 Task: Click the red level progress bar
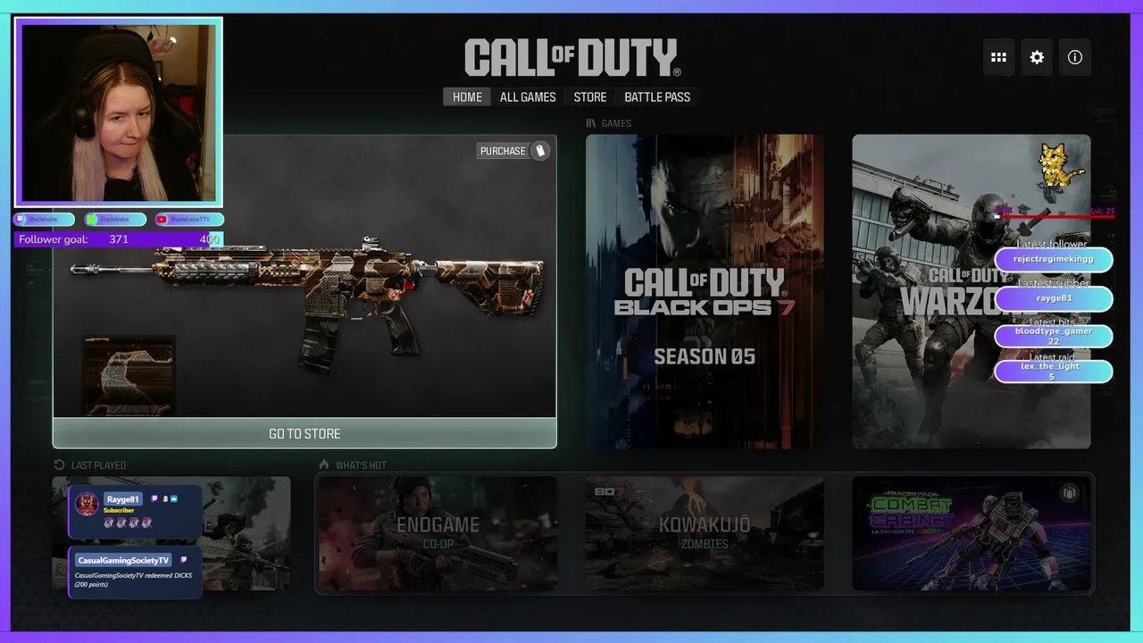tap(1055, 215)
